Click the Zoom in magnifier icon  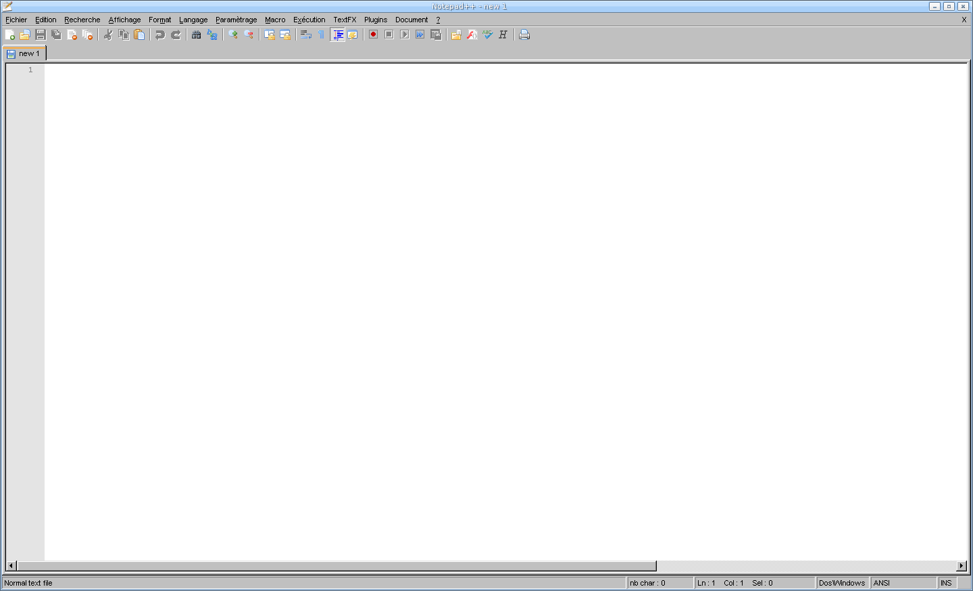click(233, 34)
